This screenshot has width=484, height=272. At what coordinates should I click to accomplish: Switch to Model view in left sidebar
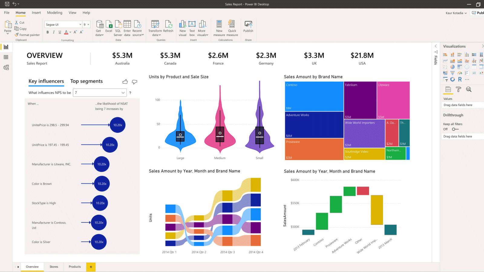click(x=6, y=67)
